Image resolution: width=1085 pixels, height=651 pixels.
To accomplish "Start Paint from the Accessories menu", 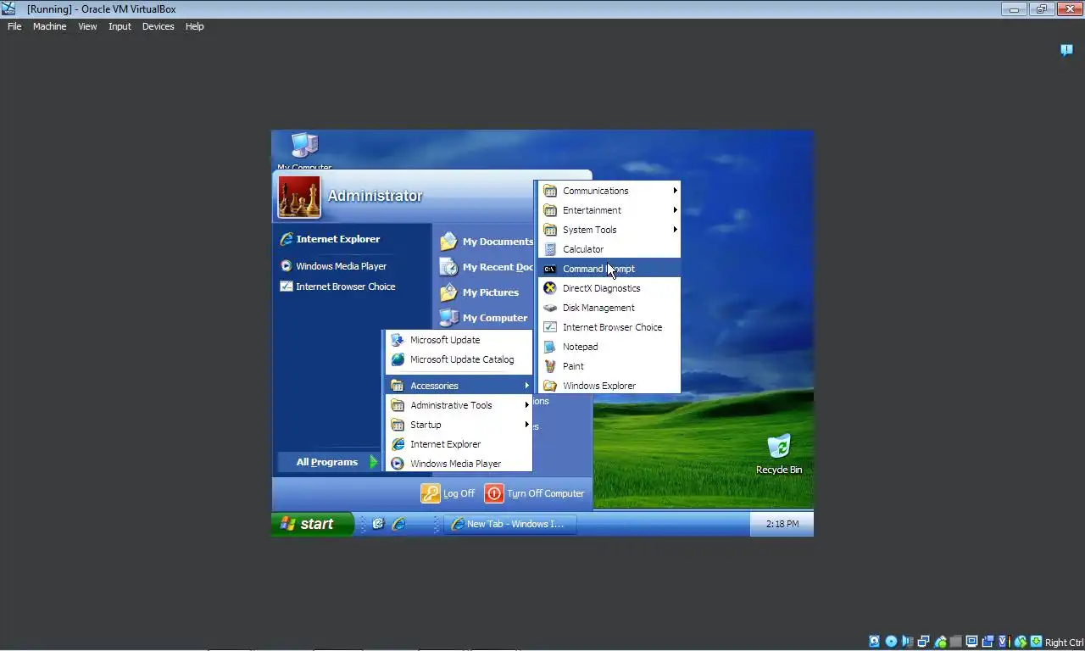I will click(x=609, y=366).
